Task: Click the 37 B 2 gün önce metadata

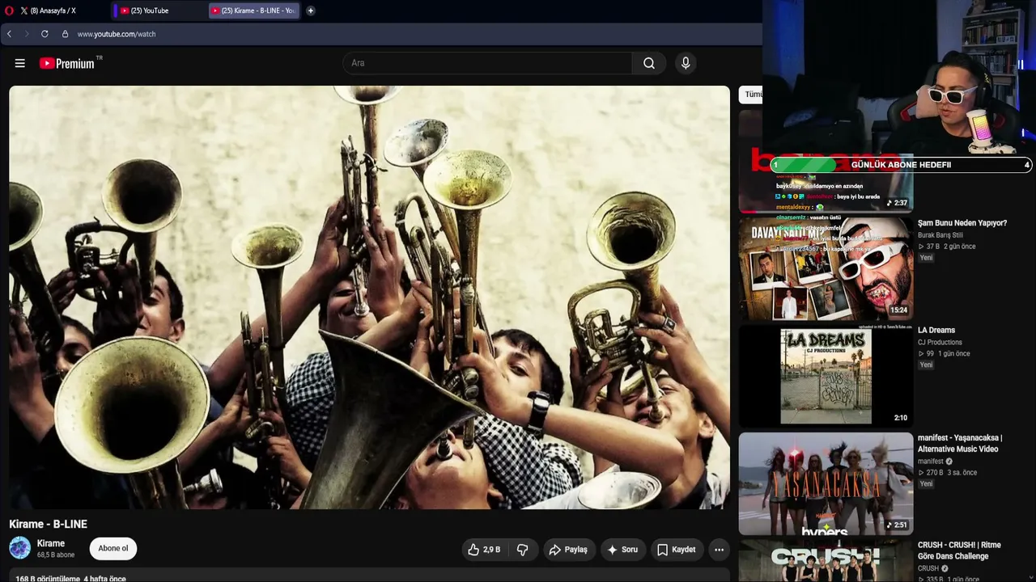Action: click(947, 247)
